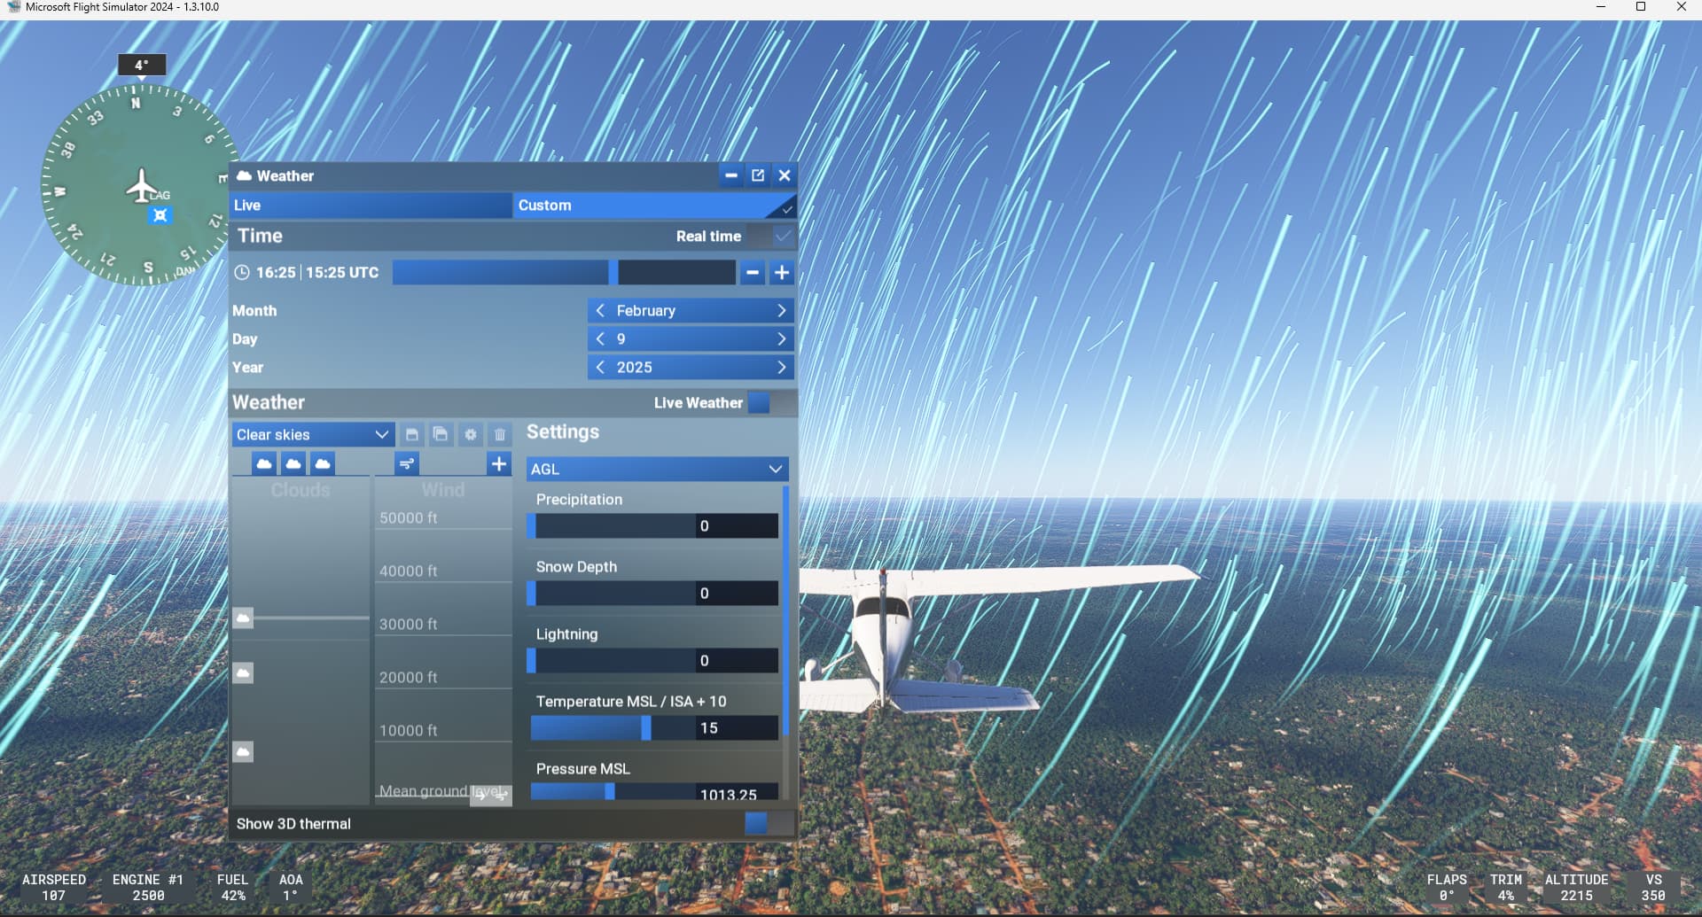Pop out the Weather panel to a window
Image resolution: width=1702 pixels, height=917 pixels.
(x=758, y=175)
